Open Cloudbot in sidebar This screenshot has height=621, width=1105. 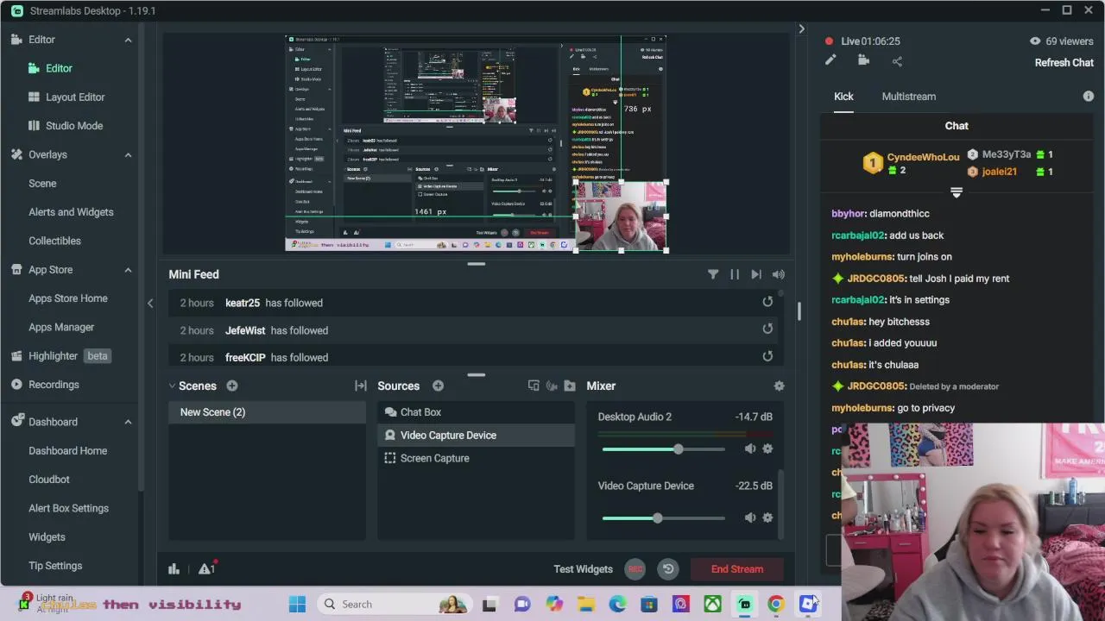[49, 480]
